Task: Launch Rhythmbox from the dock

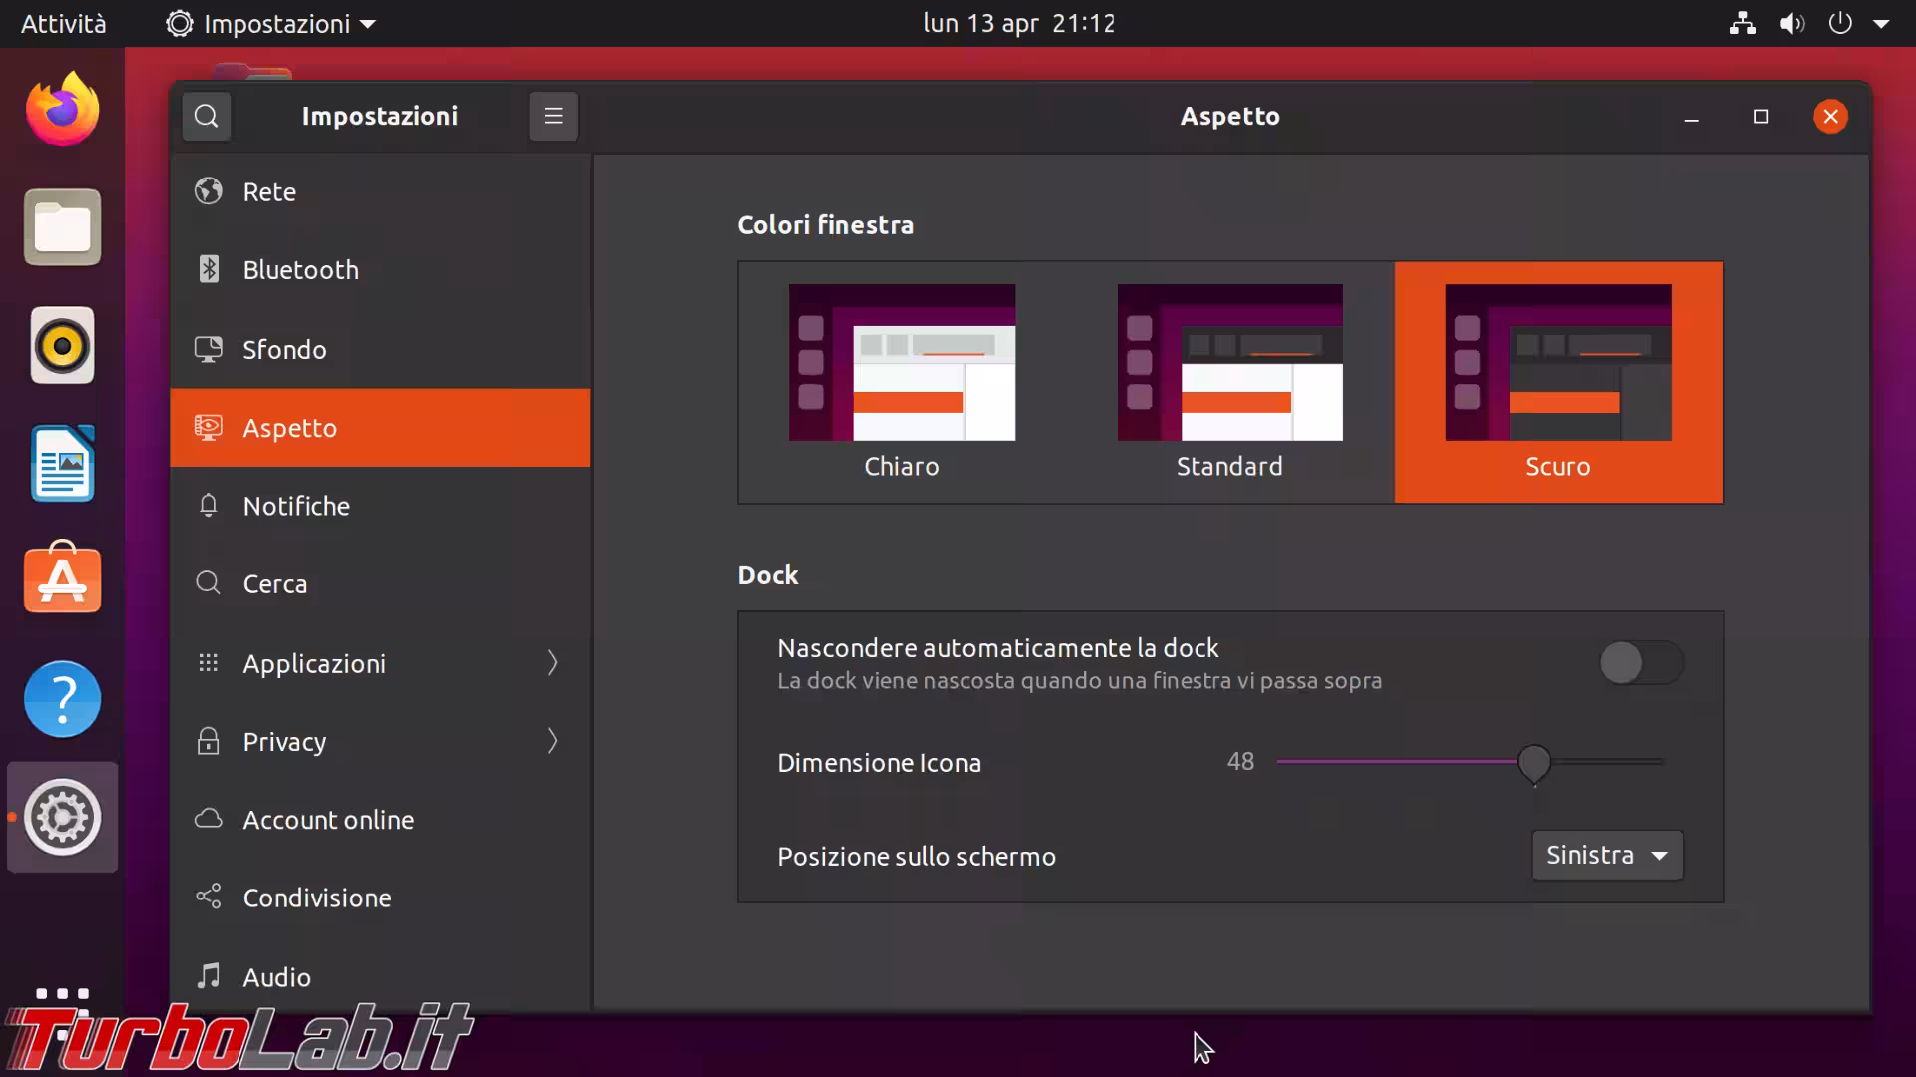Action: click(62, 346)
